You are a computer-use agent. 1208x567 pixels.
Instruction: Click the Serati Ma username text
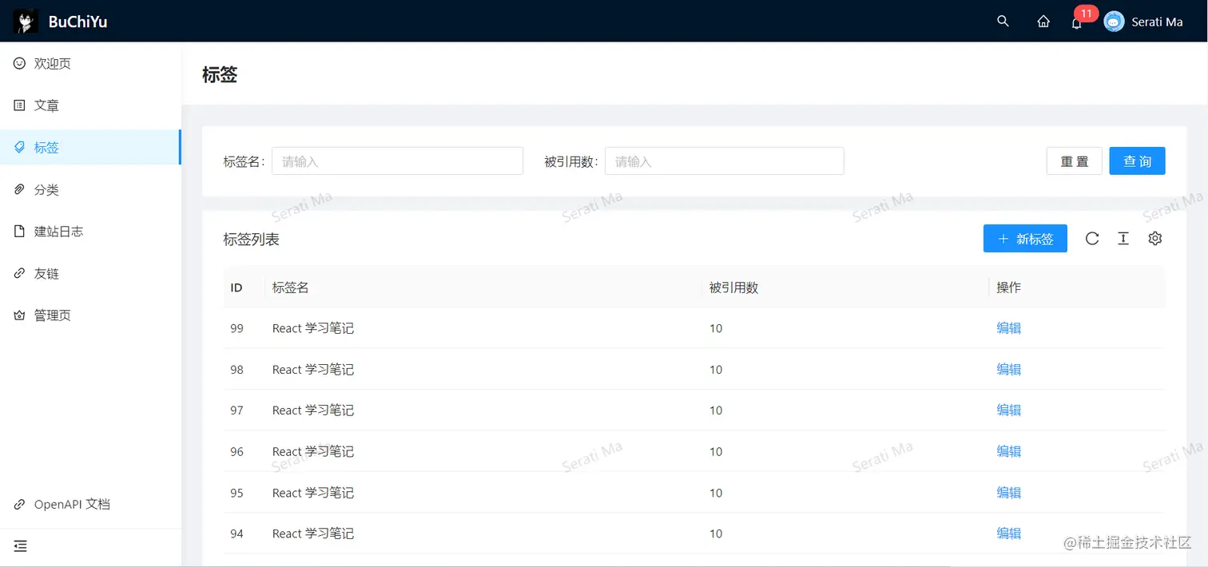[x=1157, y=22]
